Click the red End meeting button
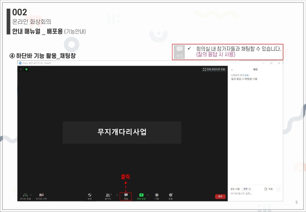Screen dimensions: 306x212 [x=220, y=196]
